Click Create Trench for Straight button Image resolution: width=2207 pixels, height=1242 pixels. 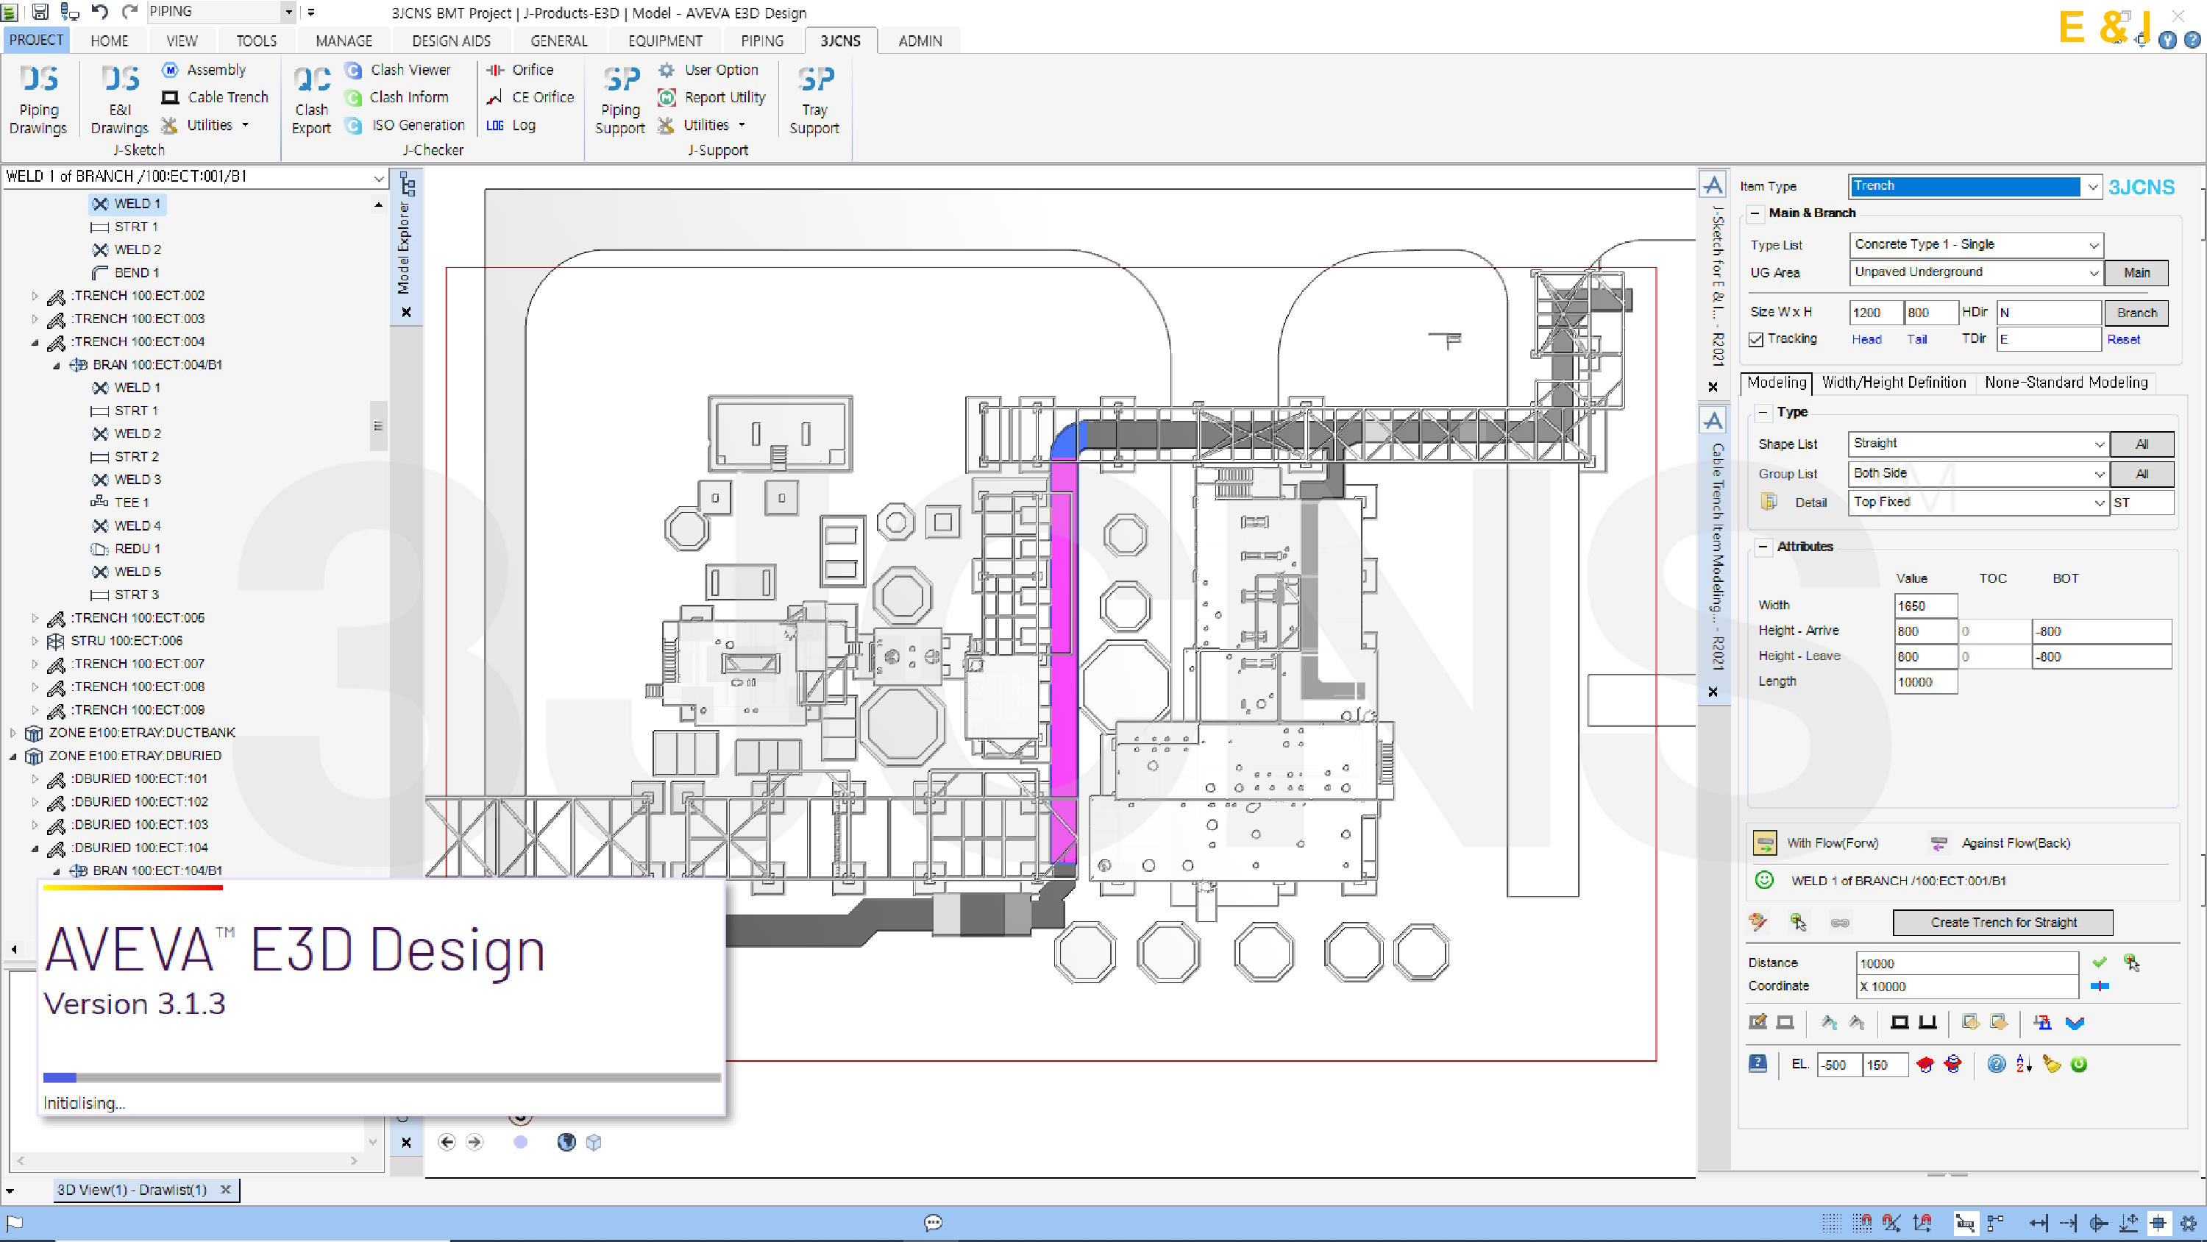click(x=2003, y=922)
